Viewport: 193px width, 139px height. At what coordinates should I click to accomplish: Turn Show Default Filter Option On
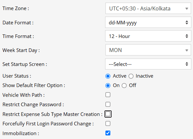[108, 85]
